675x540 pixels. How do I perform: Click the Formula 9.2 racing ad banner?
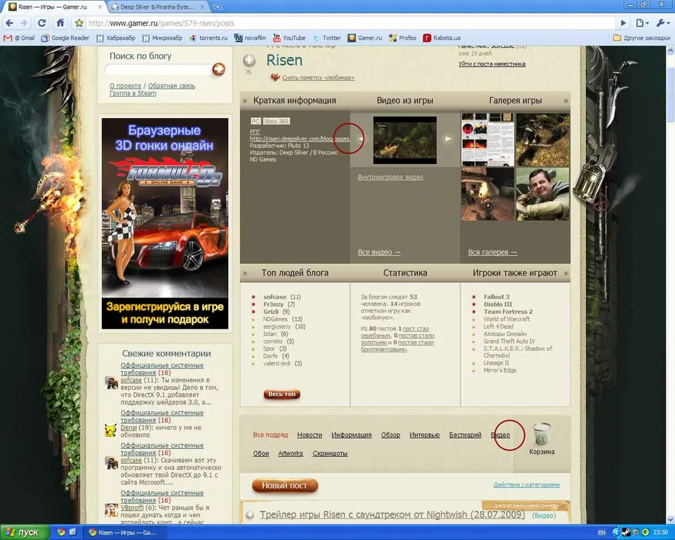165,223
